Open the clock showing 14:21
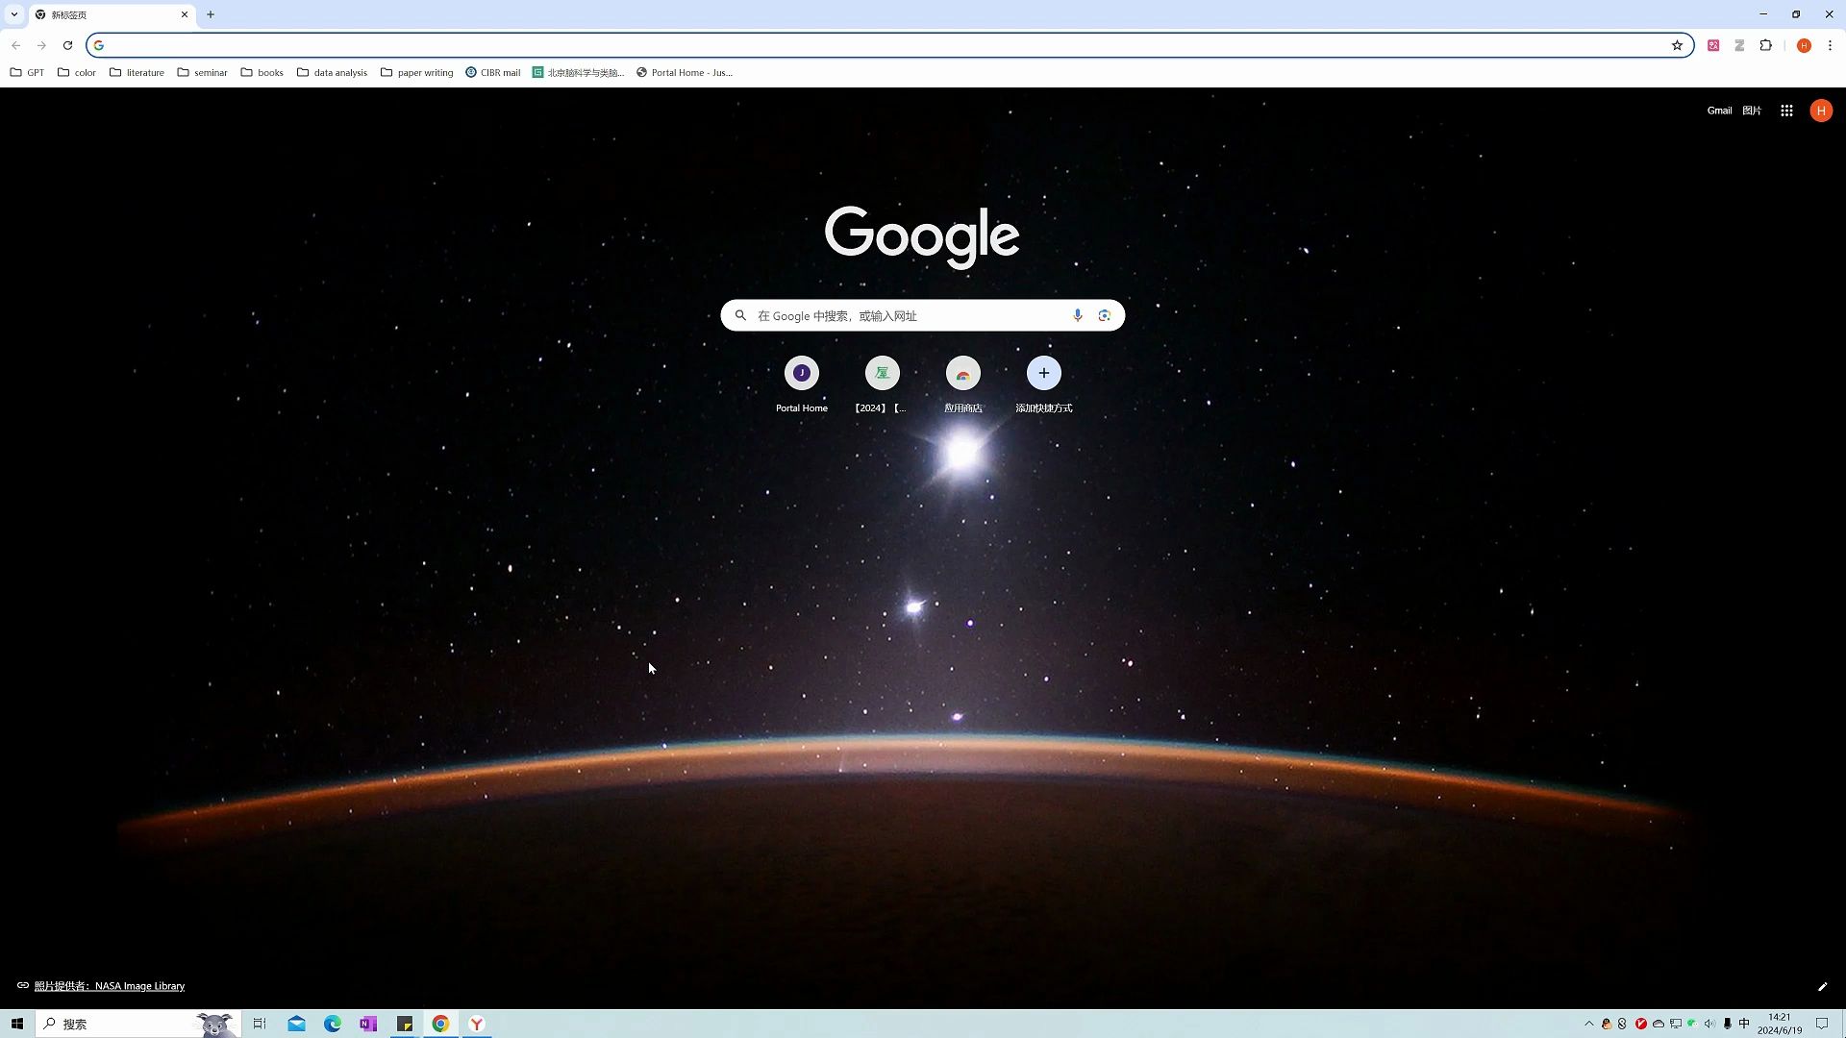The height and width of the screenshot is (1038, 1846). [1780, 1024]
